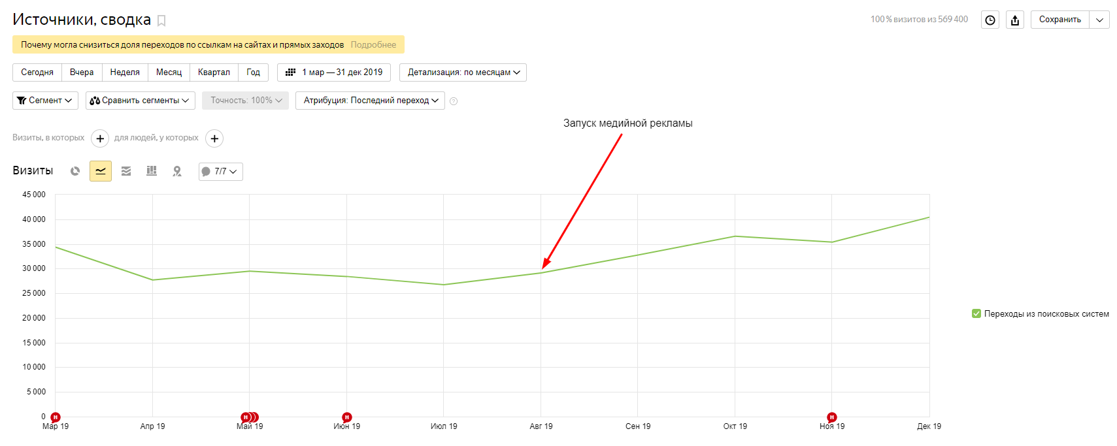Screen dimensions: 1117x446
Task: Expand Детализация: по месяцам dropdown
Action: [x=463, y=72]
